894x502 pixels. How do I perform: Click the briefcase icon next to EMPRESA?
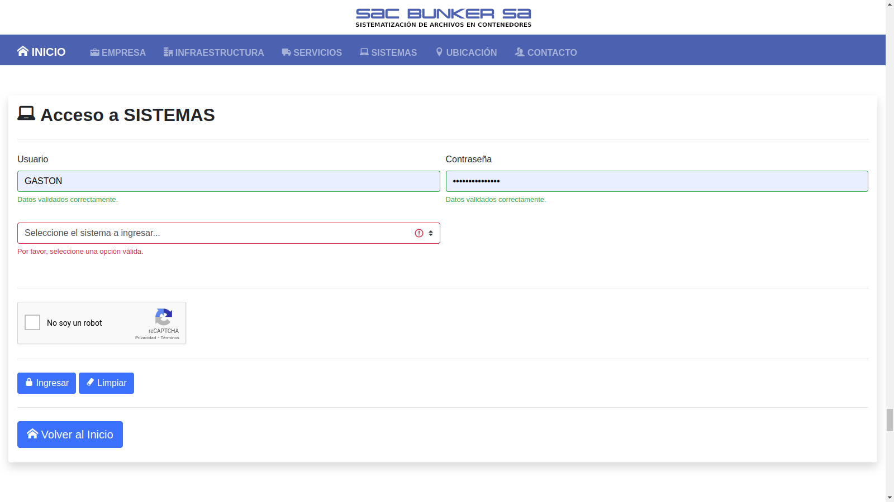click(x=95, y=52)
